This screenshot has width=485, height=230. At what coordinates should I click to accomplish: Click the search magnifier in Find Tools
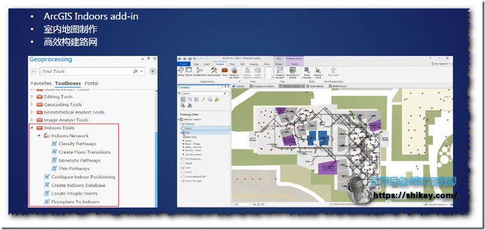pyautogui.click(x=135, y=71)
